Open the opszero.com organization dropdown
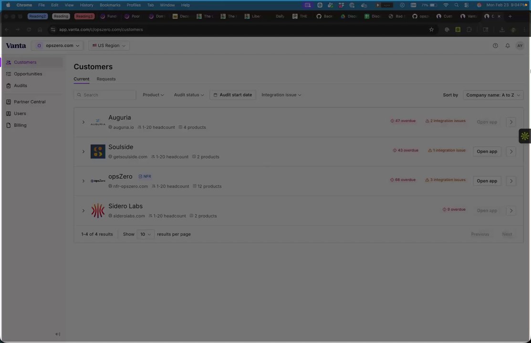This screenshot has height=343, width=531. [x=57, y=46]
